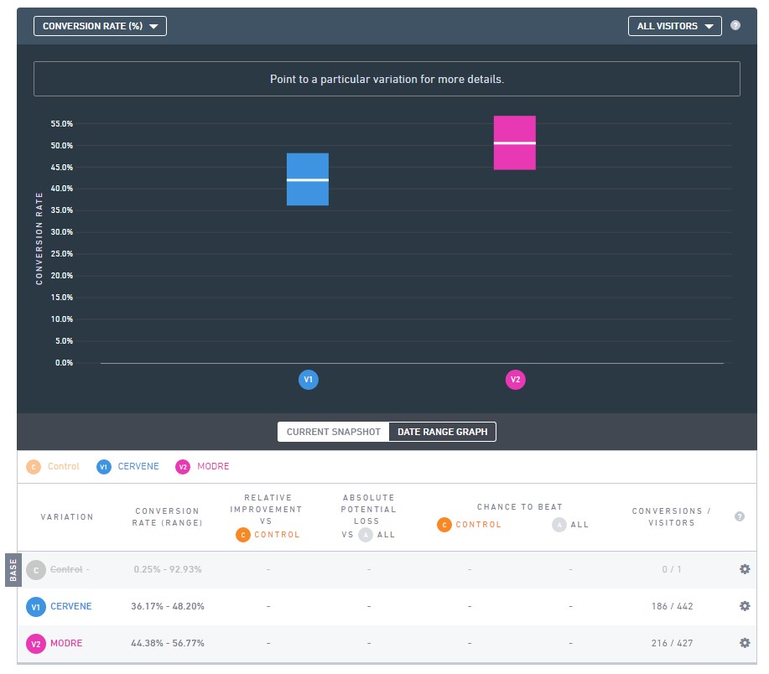
Task: Toggle CERVENE variation in the legend
Action: [128, 467]
